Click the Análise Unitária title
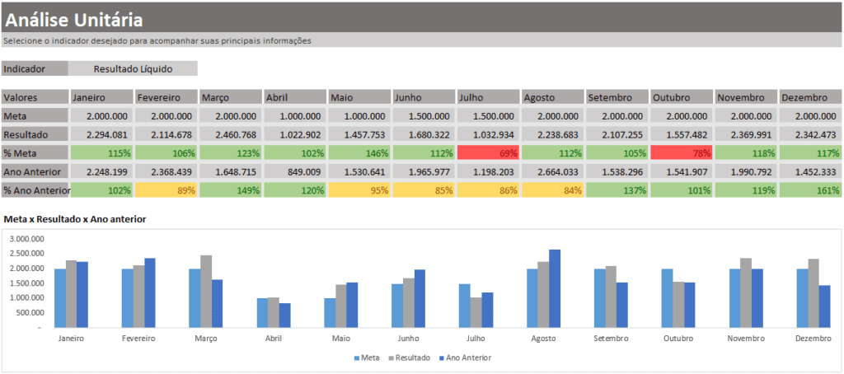844x374 pixels. coord(74,21)
